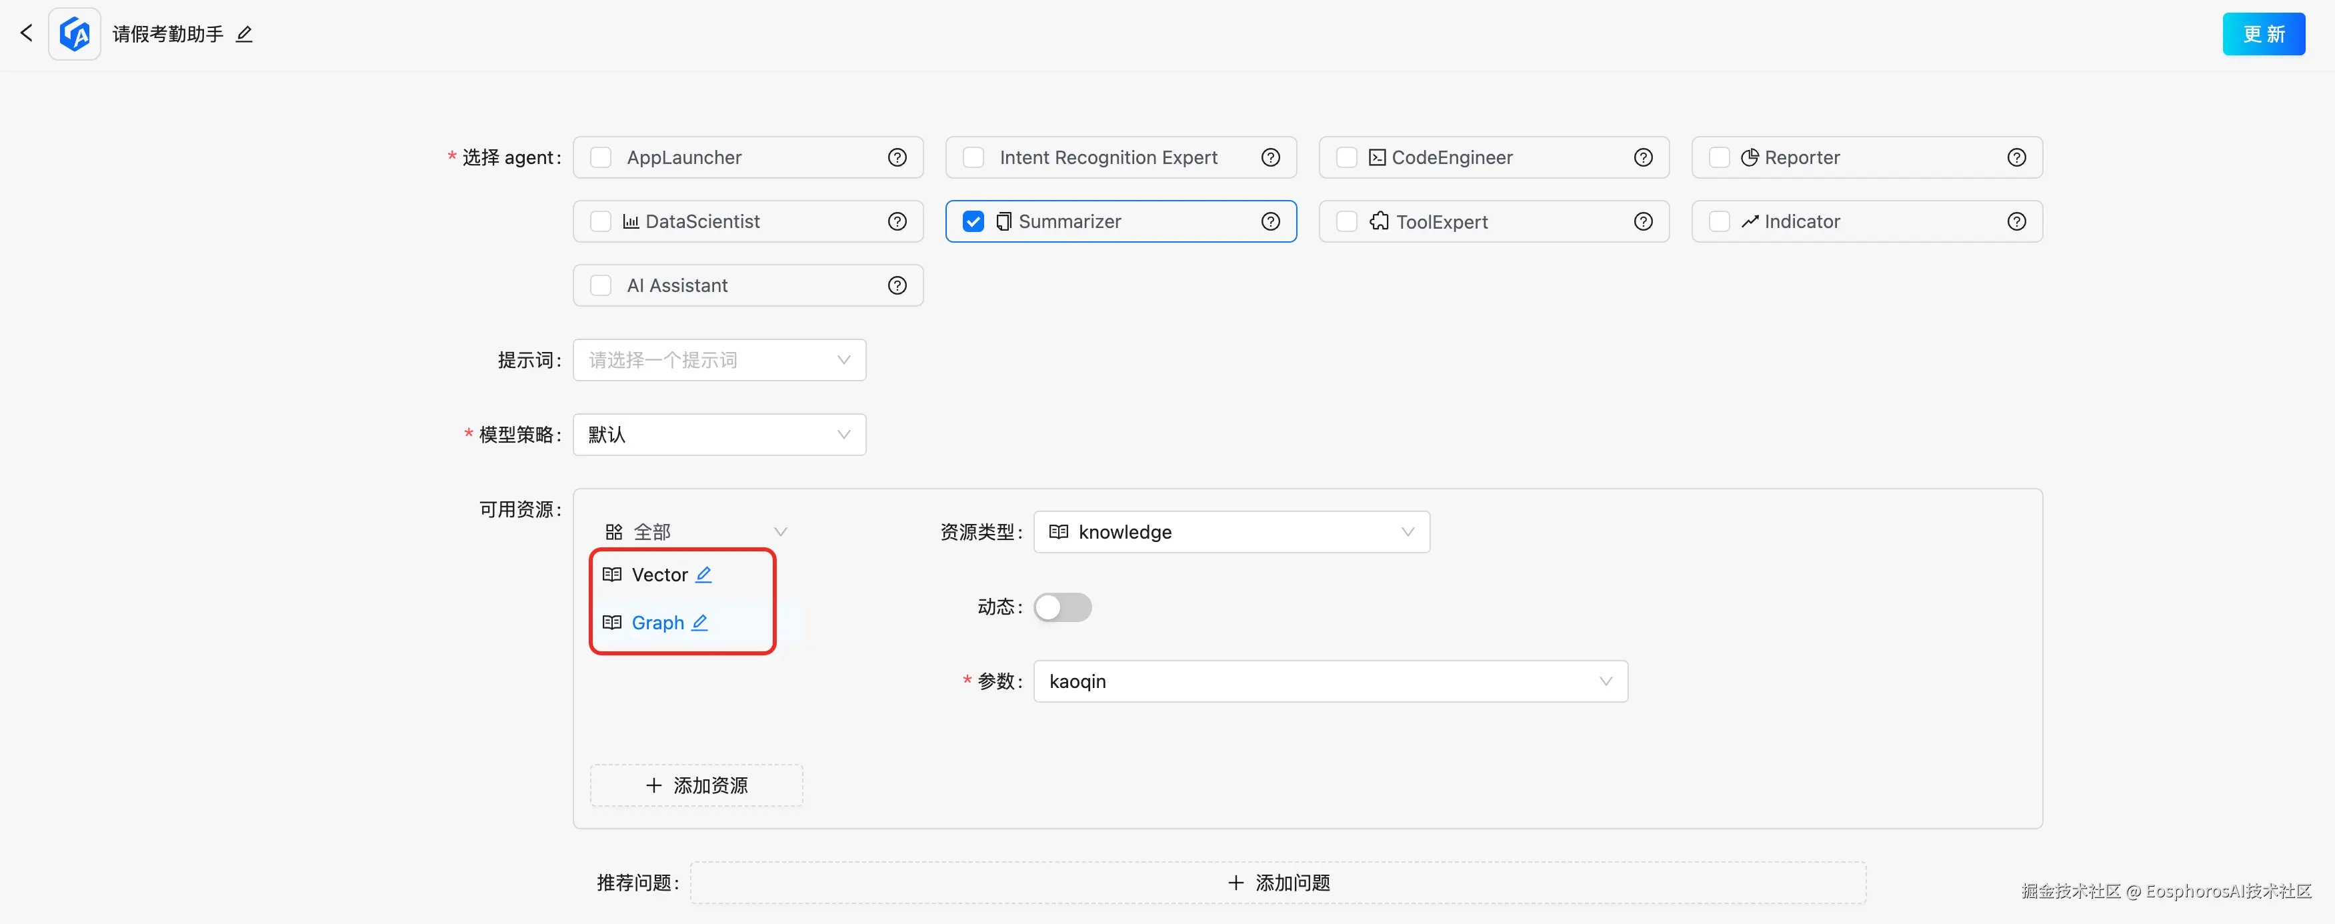Click the 添加资源 button
2335x924 pixels.
click(x=696, y=785)
